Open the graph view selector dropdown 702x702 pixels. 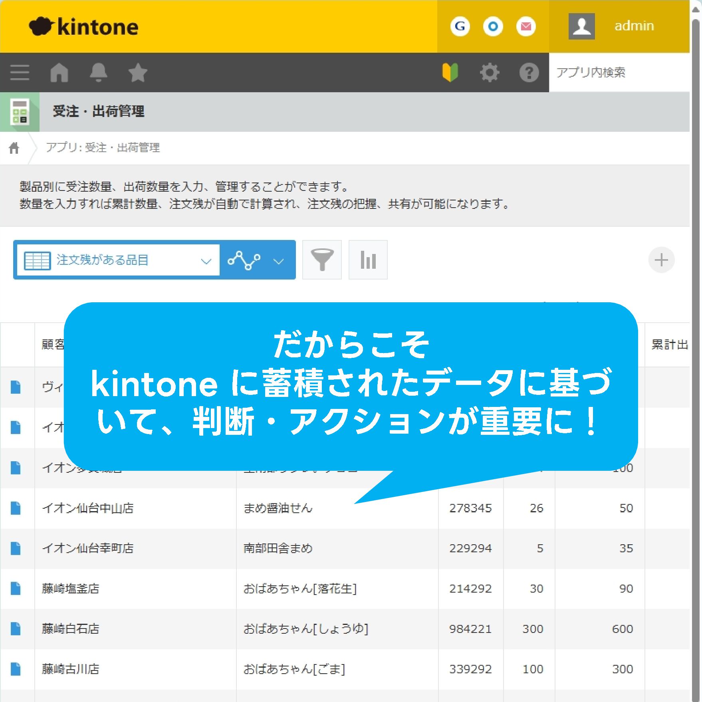click(x=258, y=260)
